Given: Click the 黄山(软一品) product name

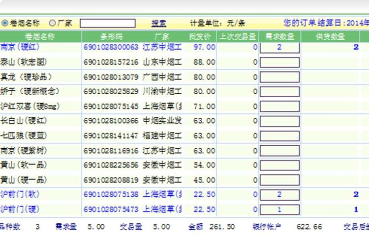Looking at the screenshot, I should 24,165.
